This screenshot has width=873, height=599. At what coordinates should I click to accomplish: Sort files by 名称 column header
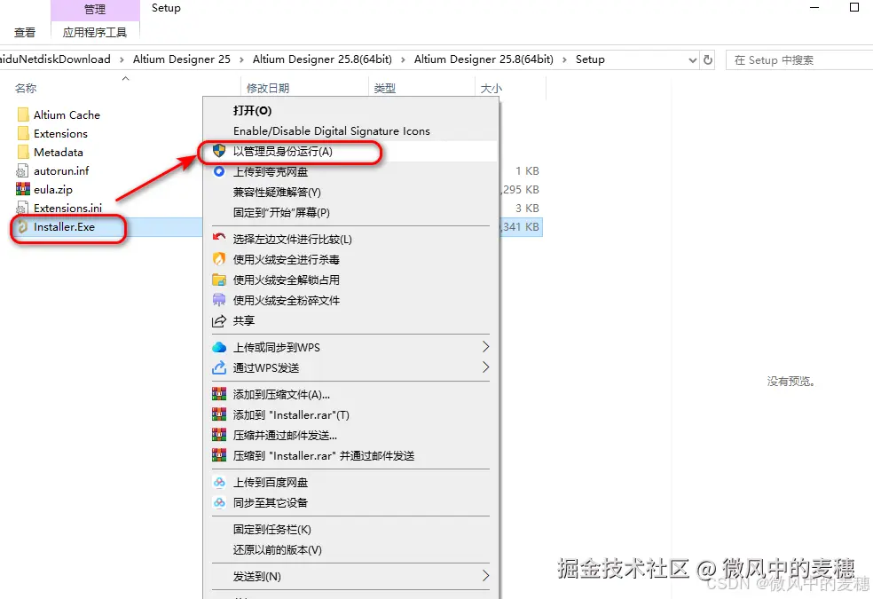pyautogui.click(x=26, y=88)
